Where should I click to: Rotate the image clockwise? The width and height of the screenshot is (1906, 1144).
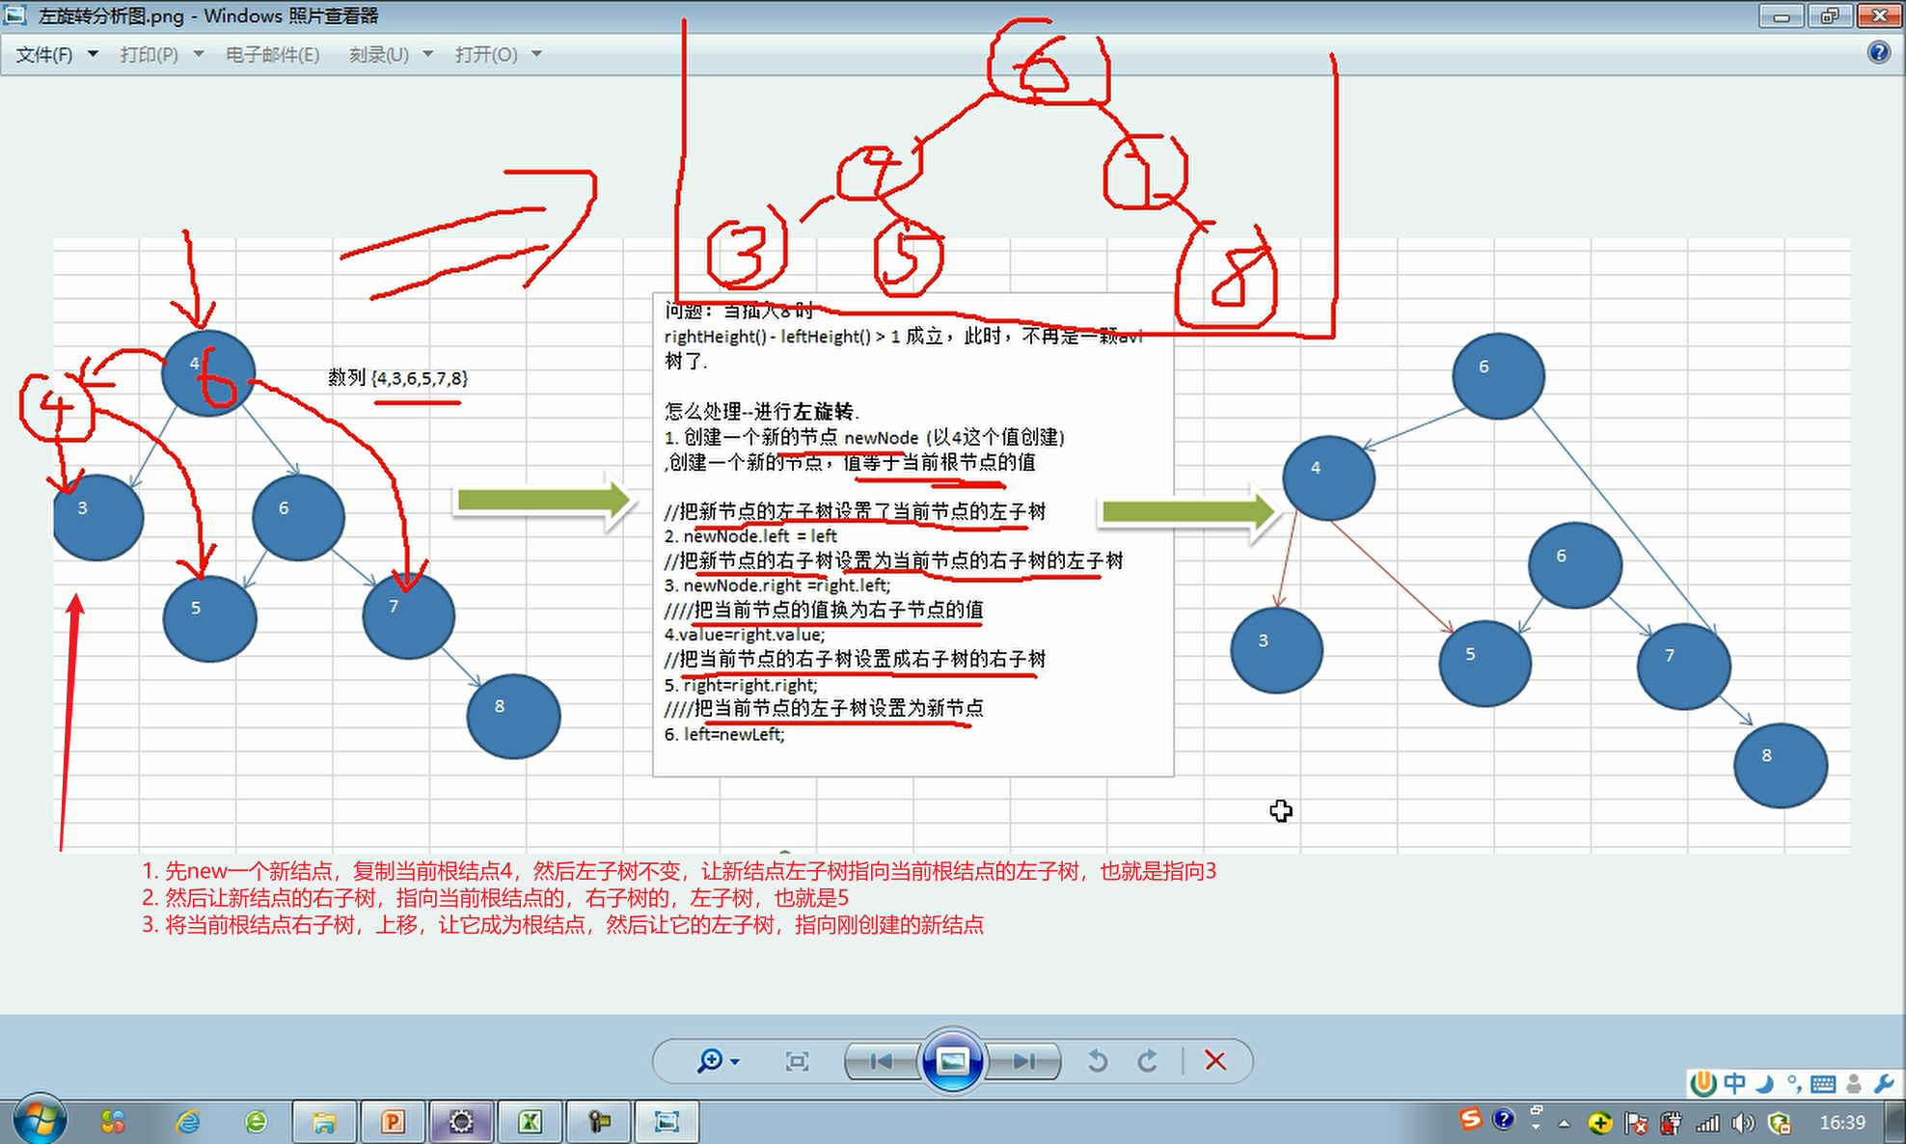(x=1147, y=1062)
